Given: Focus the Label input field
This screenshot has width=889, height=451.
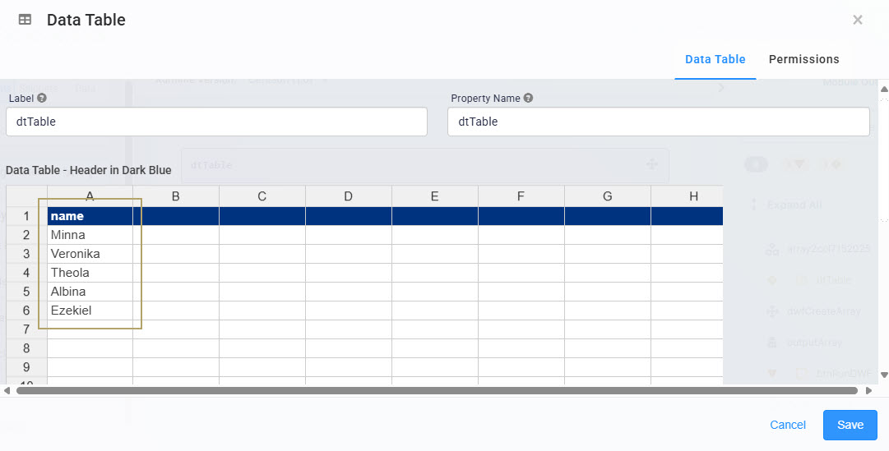Looking at the screenshot, I should coord(216,122).
